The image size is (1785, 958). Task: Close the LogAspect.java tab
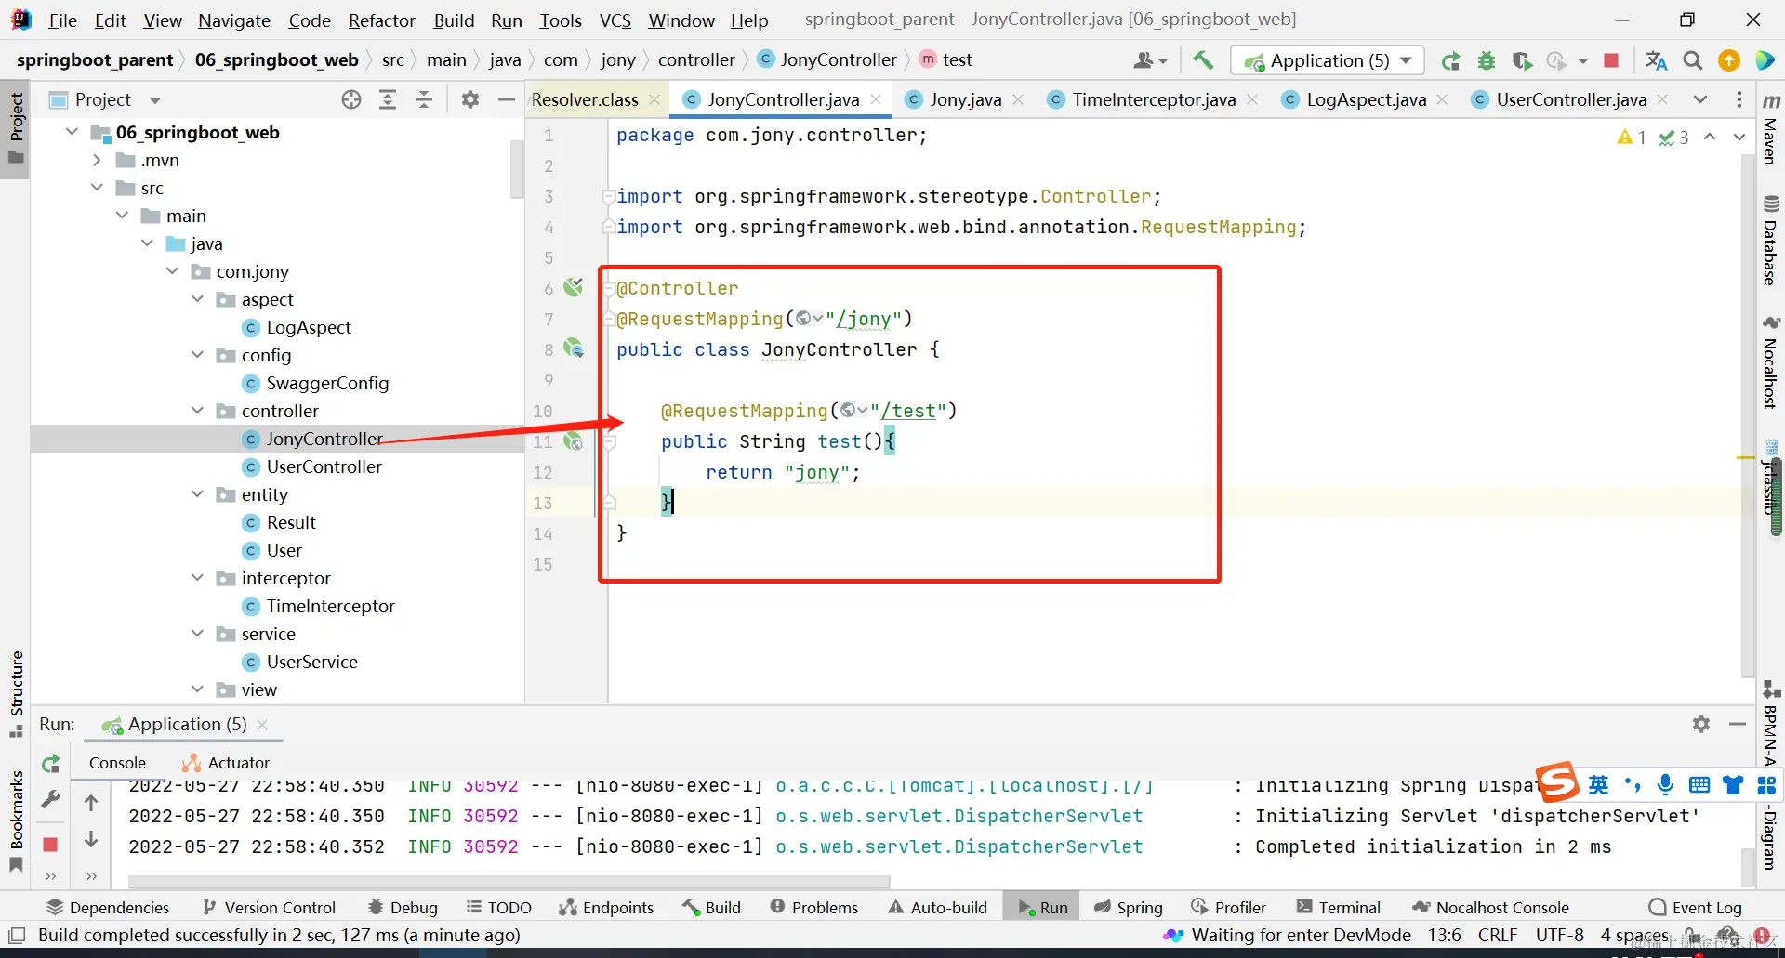(x=1442, y=99)
